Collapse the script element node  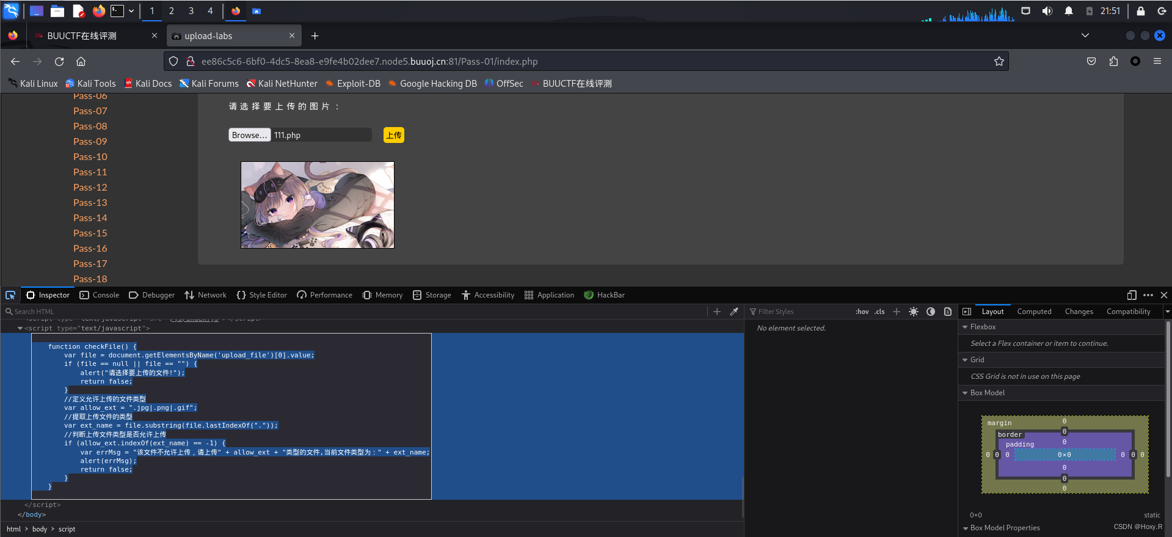[20, 329]
